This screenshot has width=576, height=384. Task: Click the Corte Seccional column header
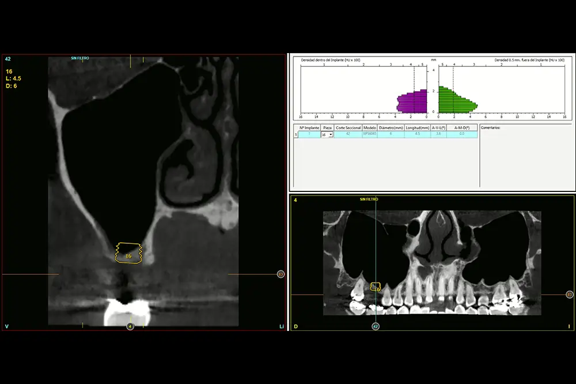pos(348,127)
